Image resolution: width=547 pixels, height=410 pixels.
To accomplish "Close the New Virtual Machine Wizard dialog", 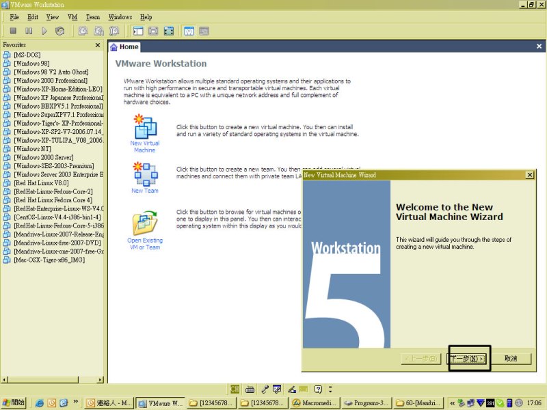I will pyautogui.click(x=529, y=175).
